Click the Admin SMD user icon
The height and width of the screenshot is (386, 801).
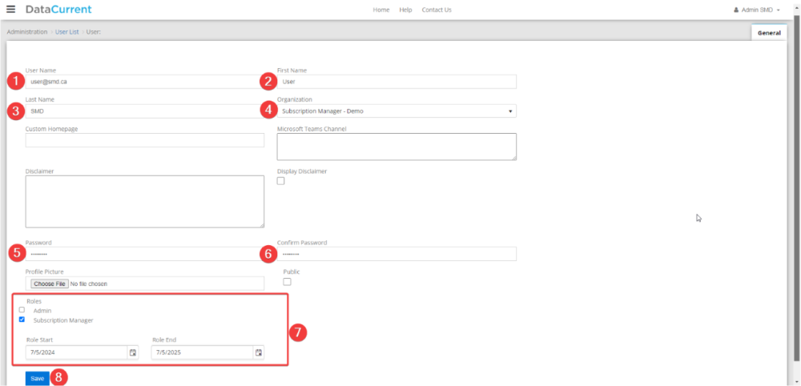click(736, 10)
